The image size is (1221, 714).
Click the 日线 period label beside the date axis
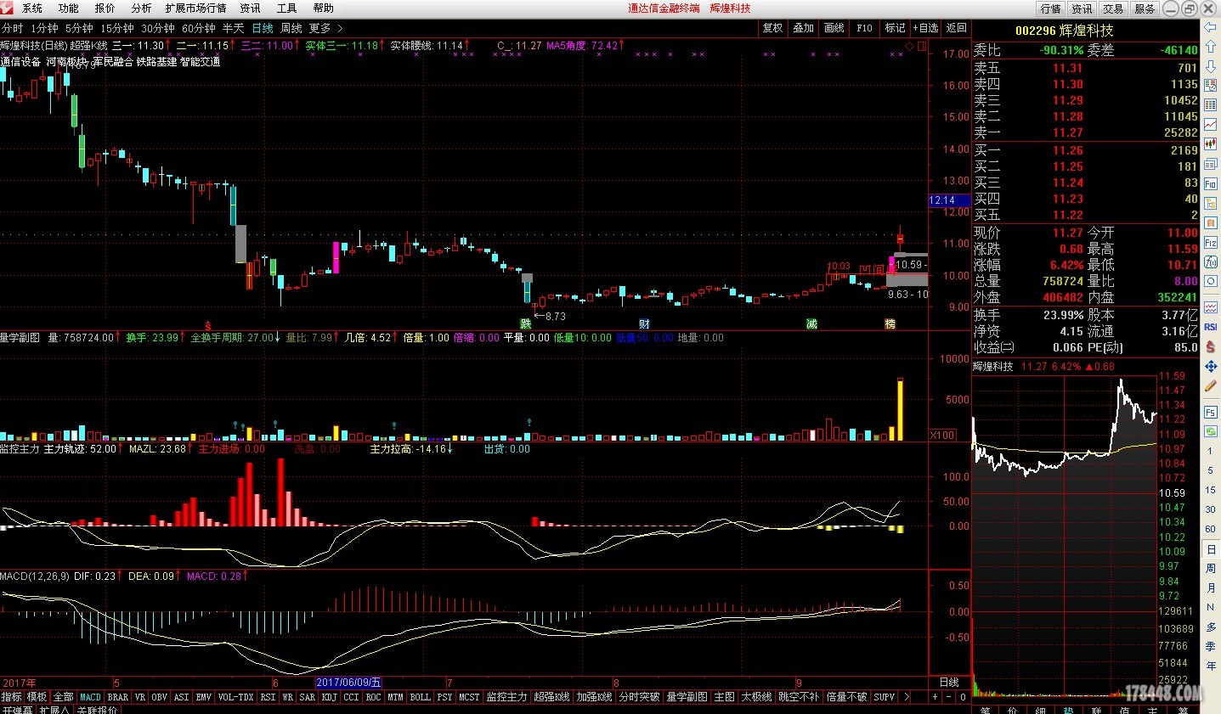click(949, 683)
